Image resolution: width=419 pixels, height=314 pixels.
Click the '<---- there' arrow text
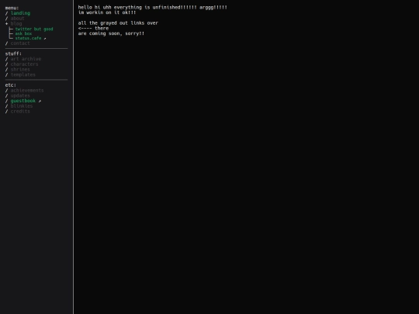(x=93, y=29)
